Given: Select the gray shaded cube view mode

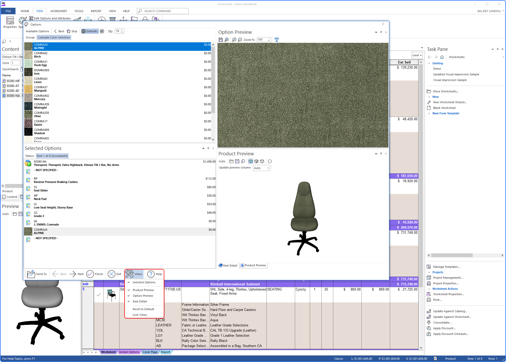Looking at the screenshot, I should click(x=256, y=161).
